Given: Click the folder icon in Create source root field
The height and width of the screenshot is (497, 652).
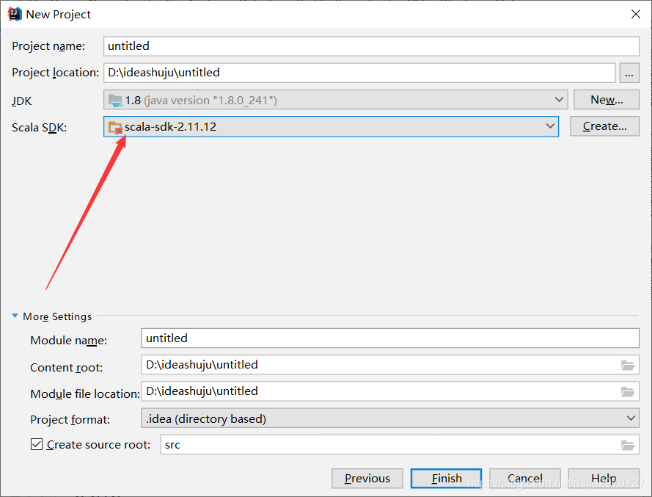Looking at the screenshot, I should point(628,446).
